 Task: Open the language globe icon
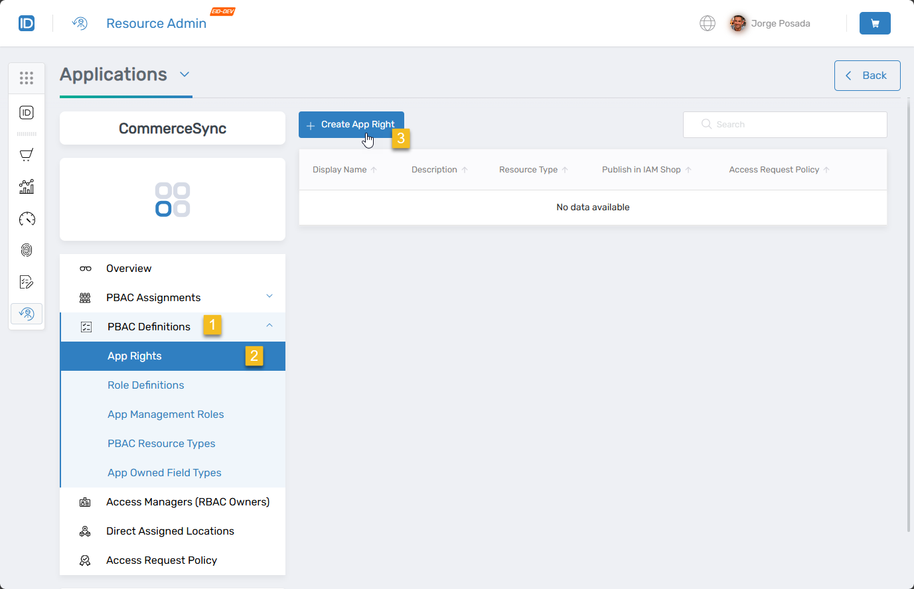(708, 23)
